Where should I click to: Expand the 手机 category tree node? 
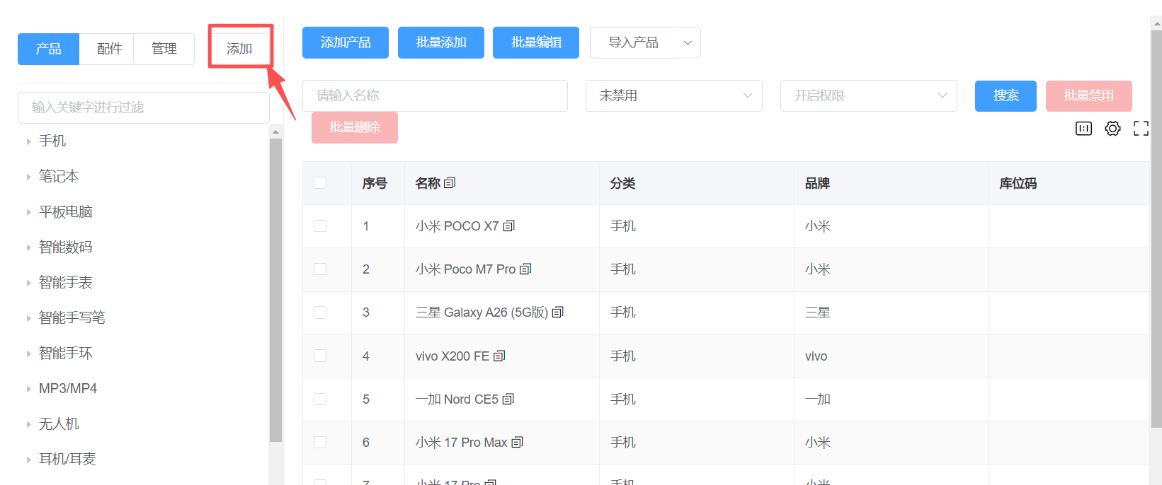click(x=29, y=141)
